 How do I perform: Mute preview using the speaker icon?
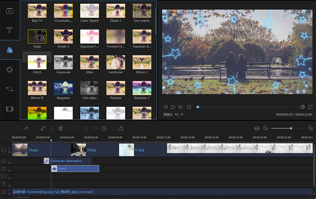302,107
